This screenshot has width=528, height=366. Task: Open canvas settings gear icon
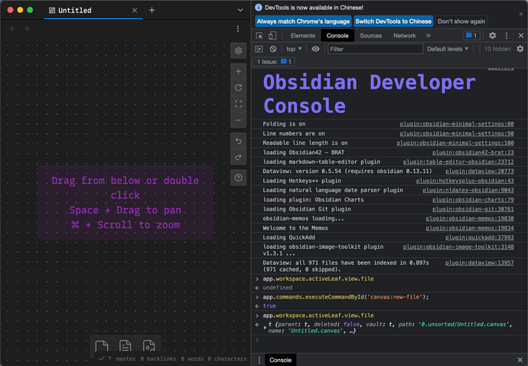239,51
